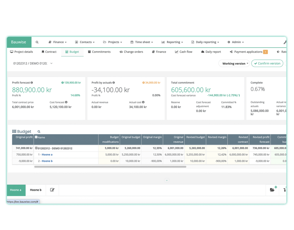Open the Admin dropdown menu
Screen dimensions: 294x230
pos(235,42)
